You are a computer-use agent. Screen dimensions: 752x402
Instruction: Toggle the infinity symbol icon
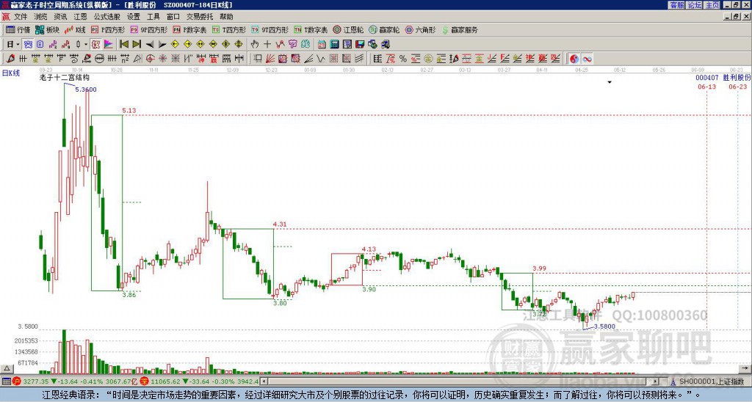(x=587, y=59)
